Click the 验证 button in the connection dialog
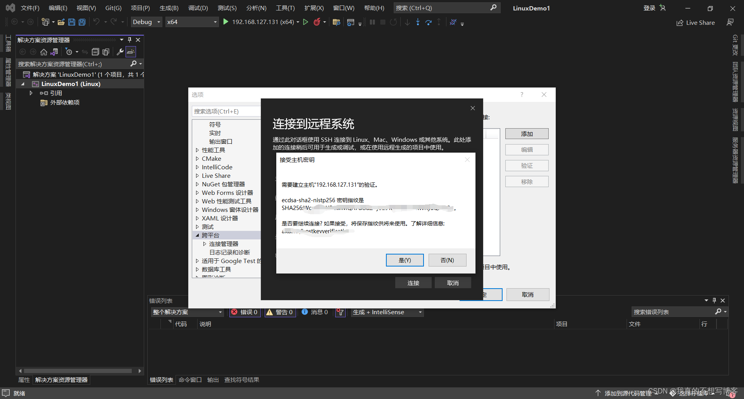Screen dimensions: 744x399 pos(527,165)
